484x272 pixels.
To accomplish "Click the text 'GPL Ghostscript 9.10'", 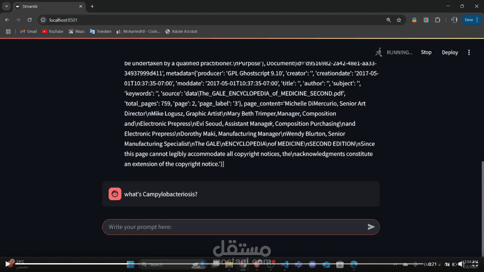I will pyautogui.click(x=255, y=73).
